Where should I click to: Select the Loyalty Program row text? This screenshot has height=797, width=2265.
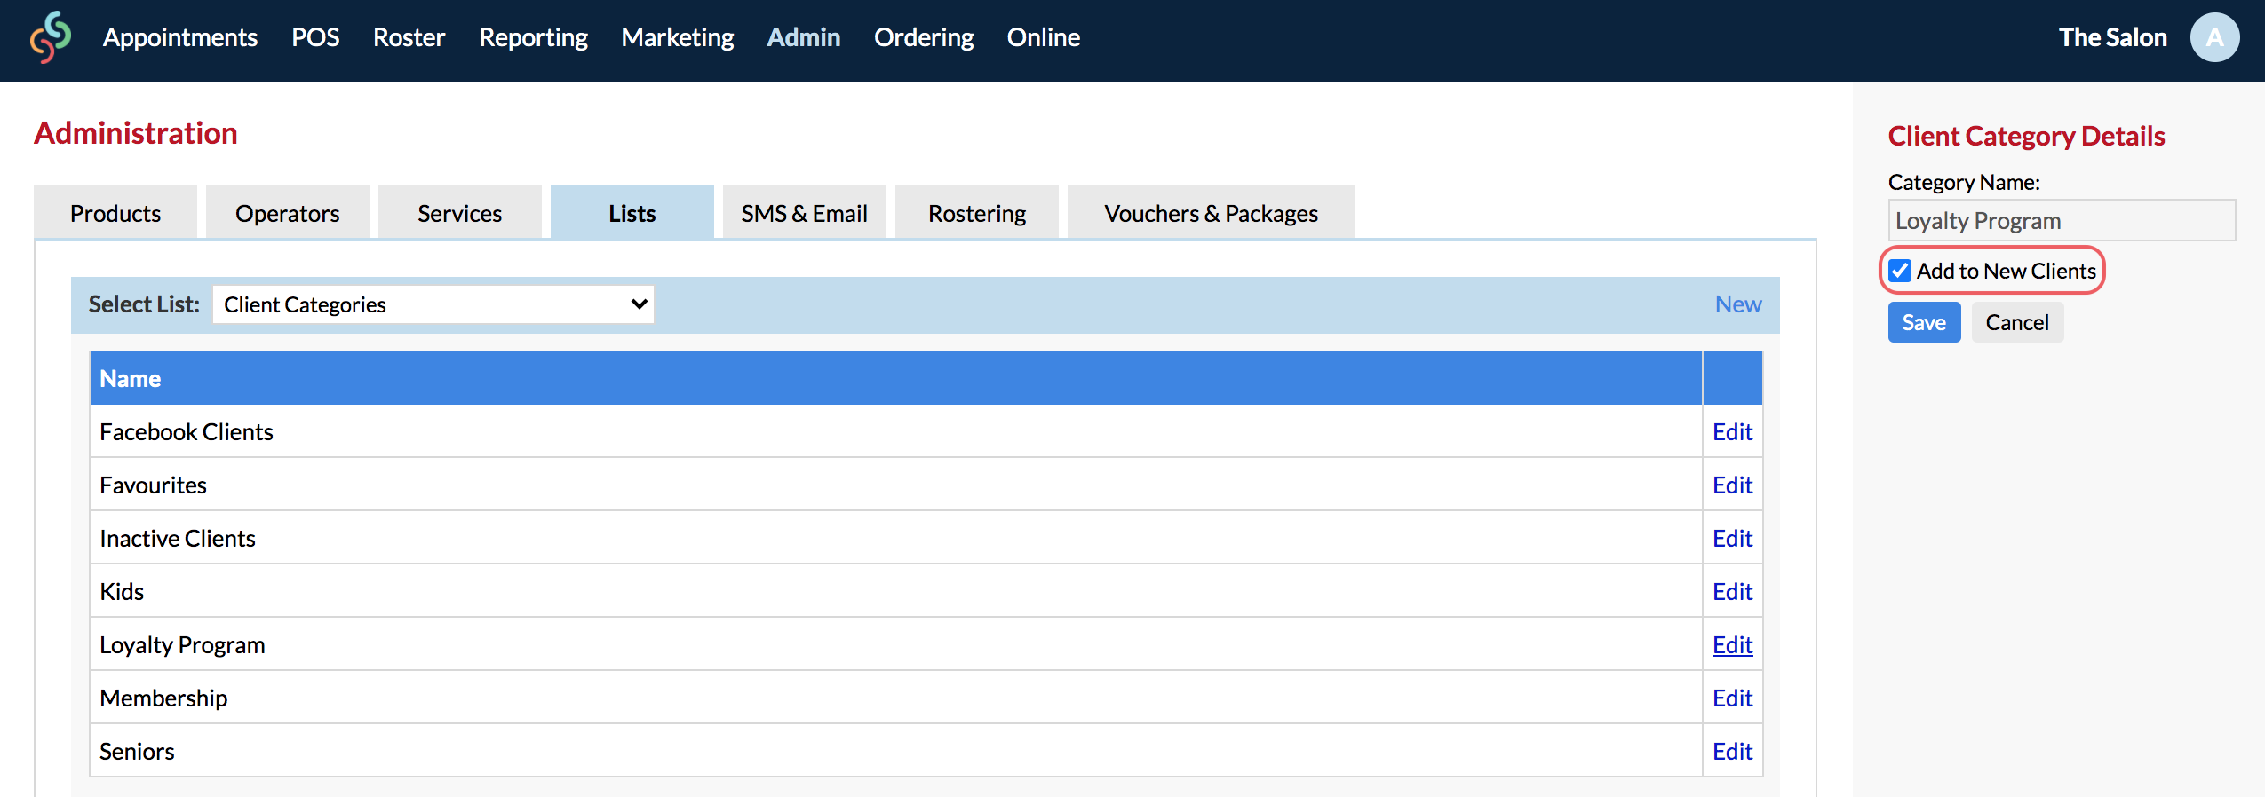pyautogui.click(x=182, y=645)
